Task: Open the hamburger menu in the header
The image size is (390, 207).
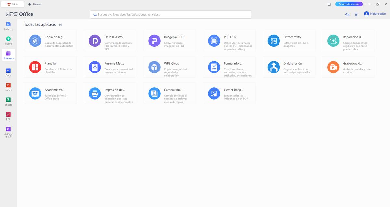Action: pyautogui.click(x=356, y=14)
